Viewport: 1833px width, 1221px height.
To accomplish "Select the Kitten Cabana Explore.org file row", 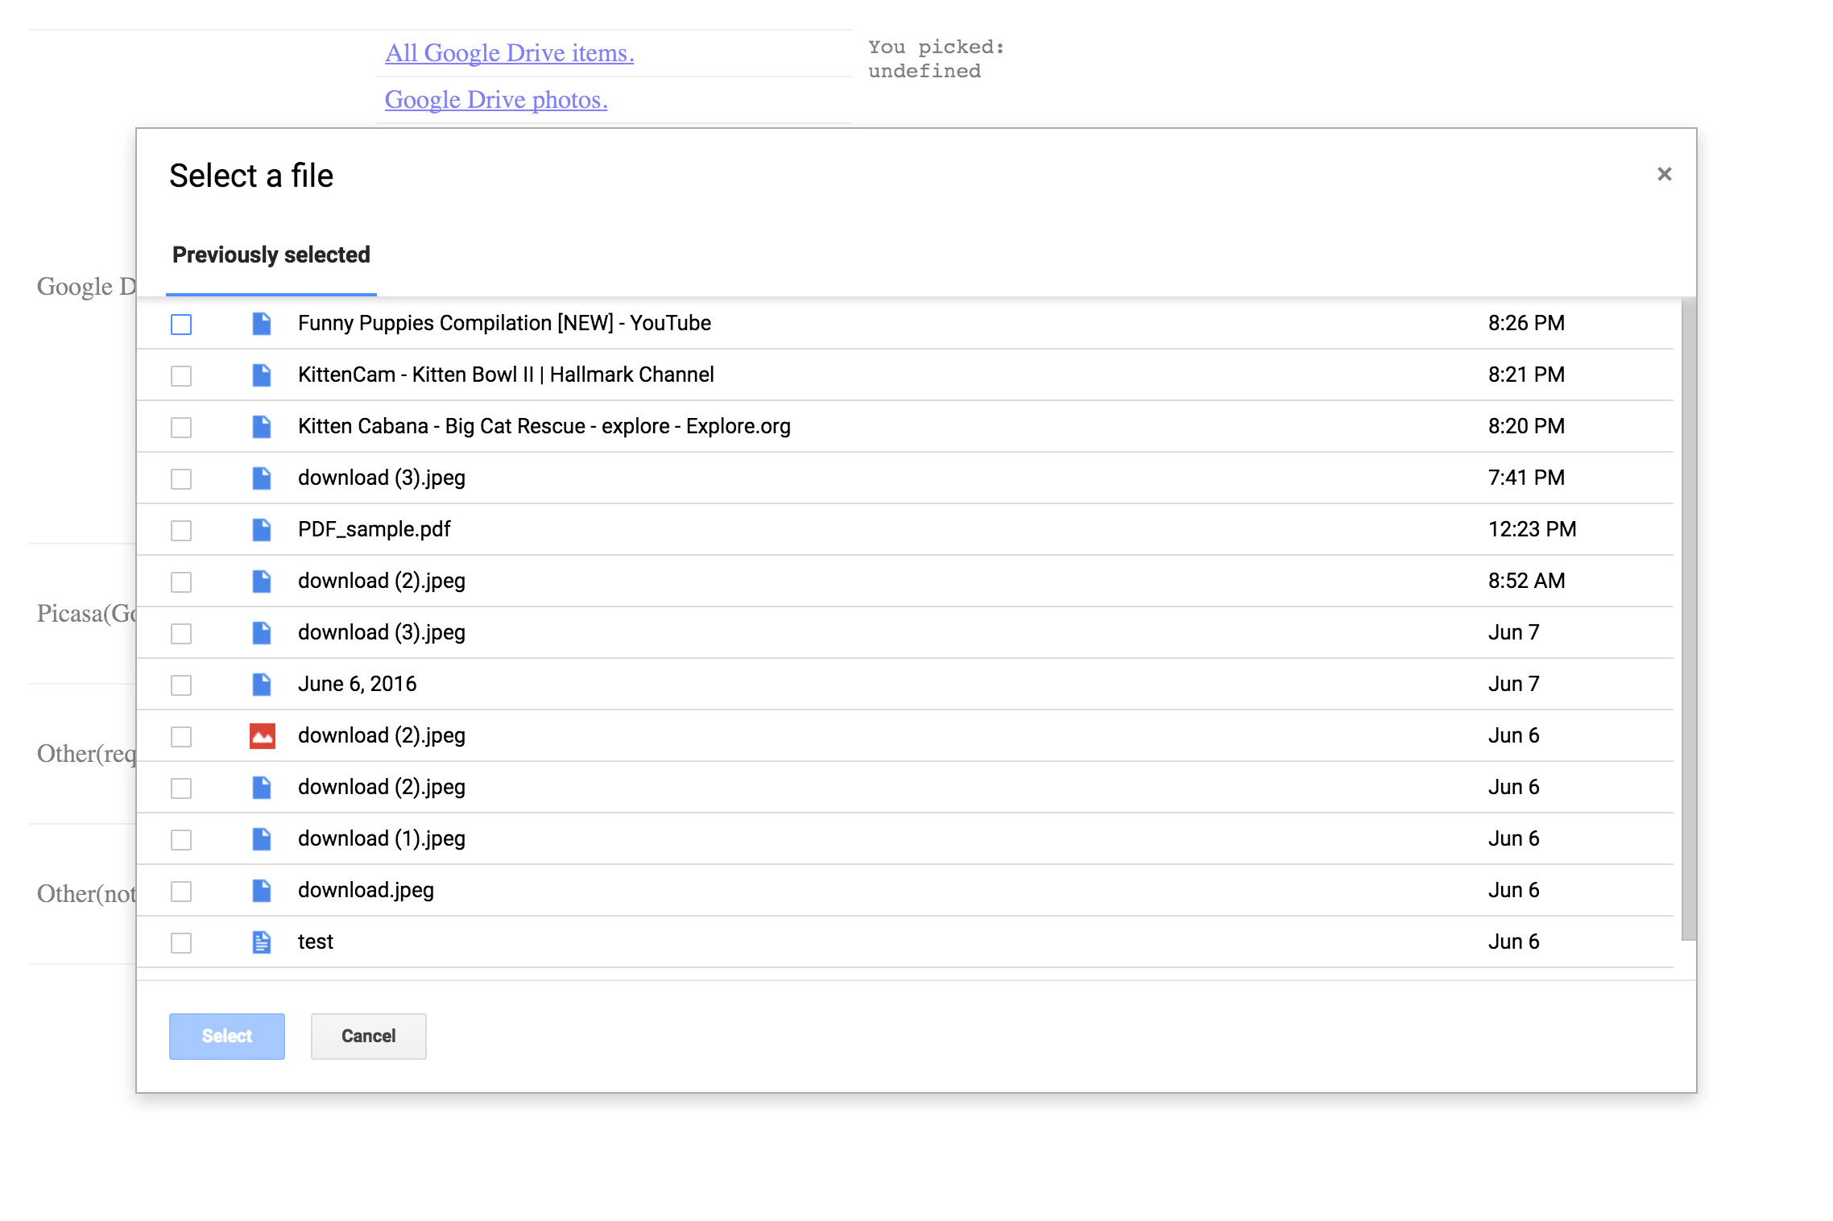I will 905,427.
